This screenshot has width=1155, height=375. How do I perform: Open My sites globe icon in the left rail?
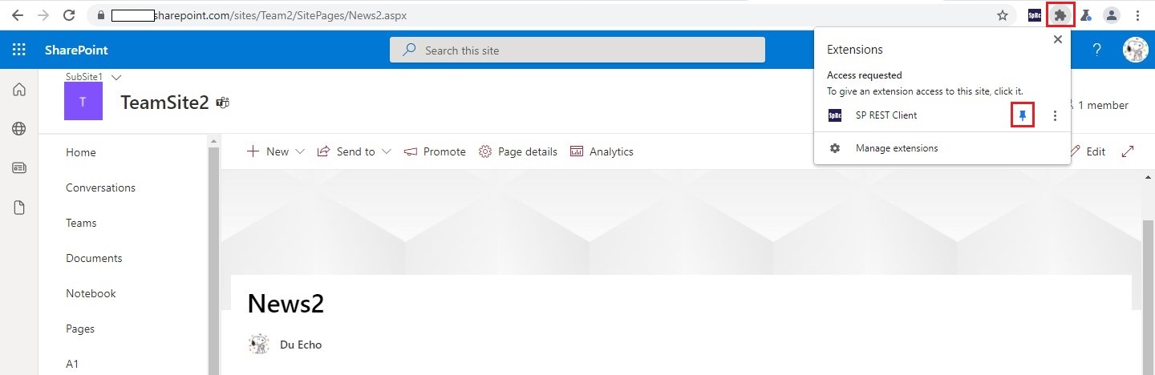coord(19,129)
